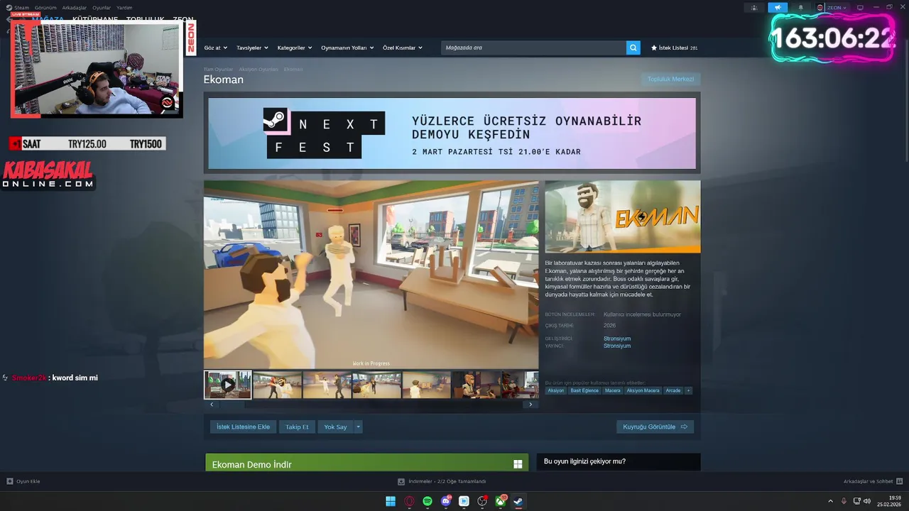
Task: Click thumbnail strip left scroll arrow
Action: [211, 405]
